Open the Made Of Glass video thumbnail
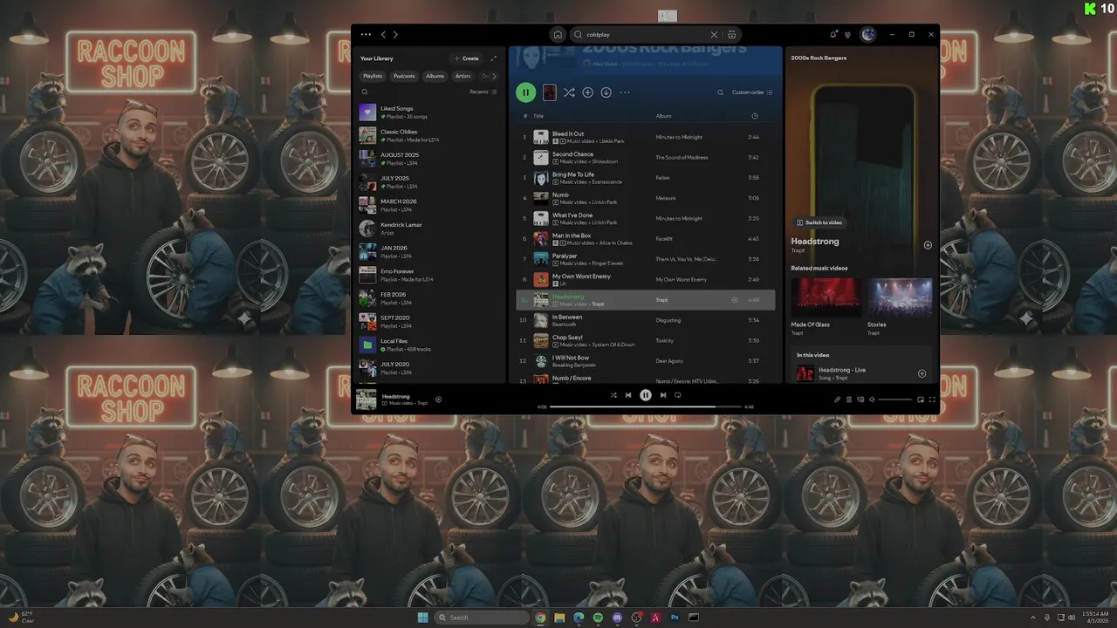The image size is (1117, 628). (x=825, y=297)
